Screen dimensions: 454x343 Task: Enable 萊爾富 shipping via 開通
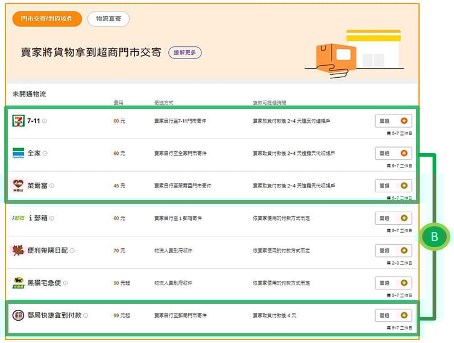tap(393, 186)
